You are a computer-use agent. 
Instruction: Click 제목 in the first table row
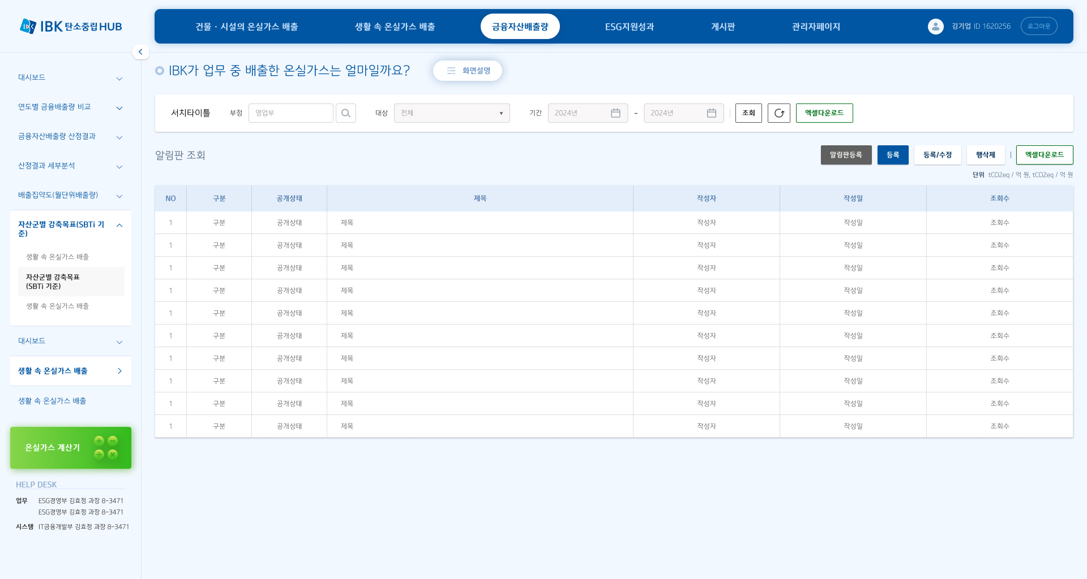click(347, 223)
